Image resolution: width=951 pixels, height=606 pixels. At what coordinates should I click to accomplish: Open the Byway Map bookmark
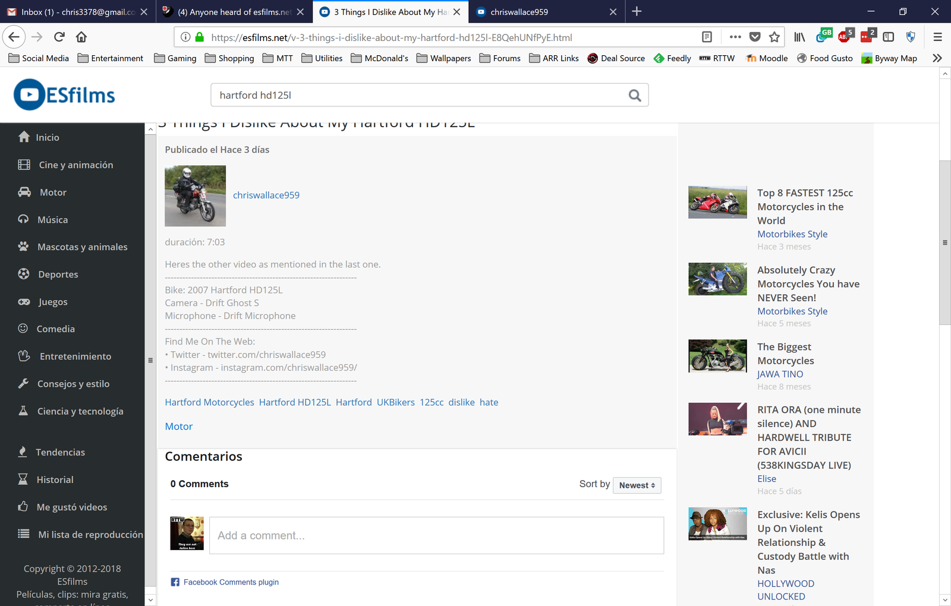[x=889, y=58]
